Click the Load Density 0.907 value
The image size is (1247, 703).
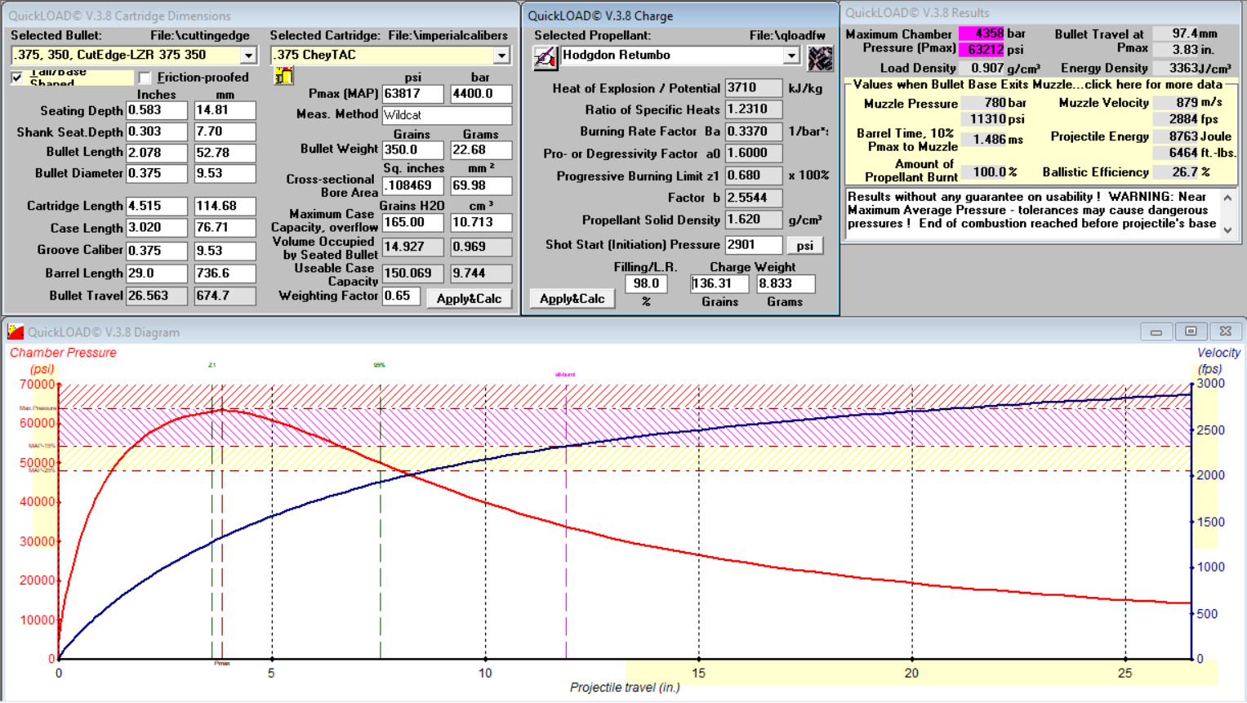982,69
